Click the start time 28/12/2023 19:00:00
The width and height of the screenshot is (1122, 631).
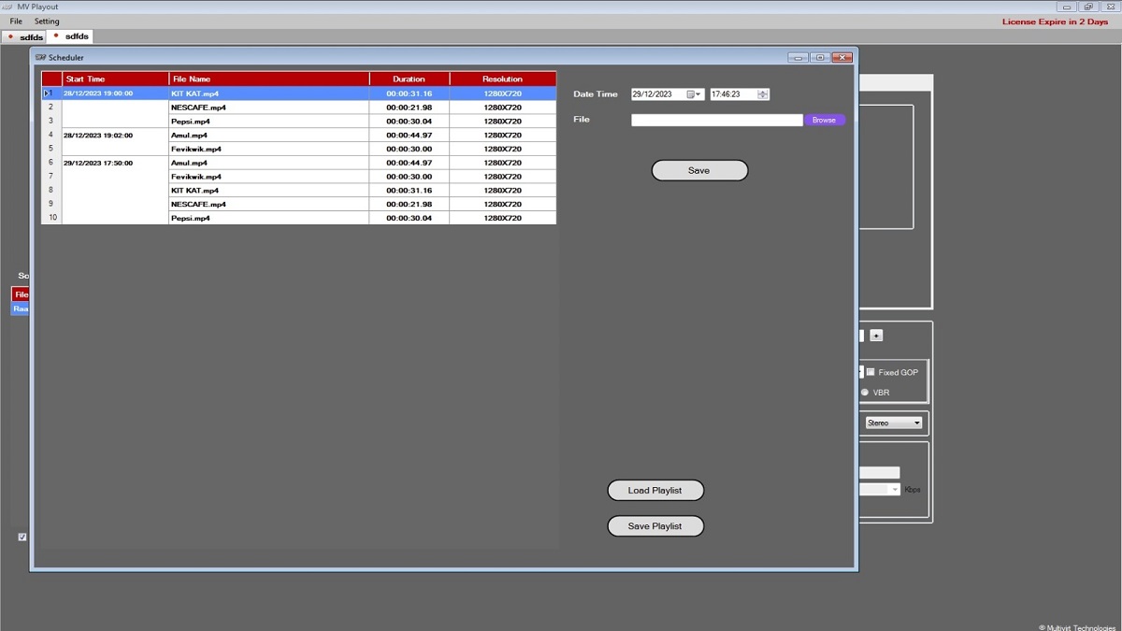(x=98, y=93)
